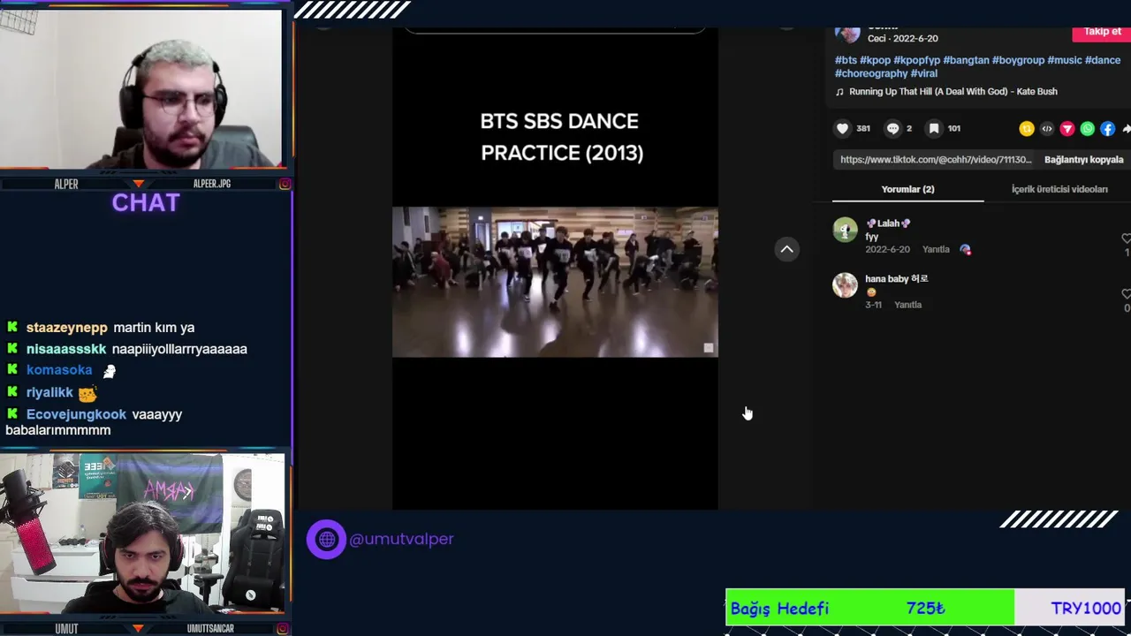Screen dimensions: 1131x636
Task: Click hana baby commenter username
Action: point(896,278)
